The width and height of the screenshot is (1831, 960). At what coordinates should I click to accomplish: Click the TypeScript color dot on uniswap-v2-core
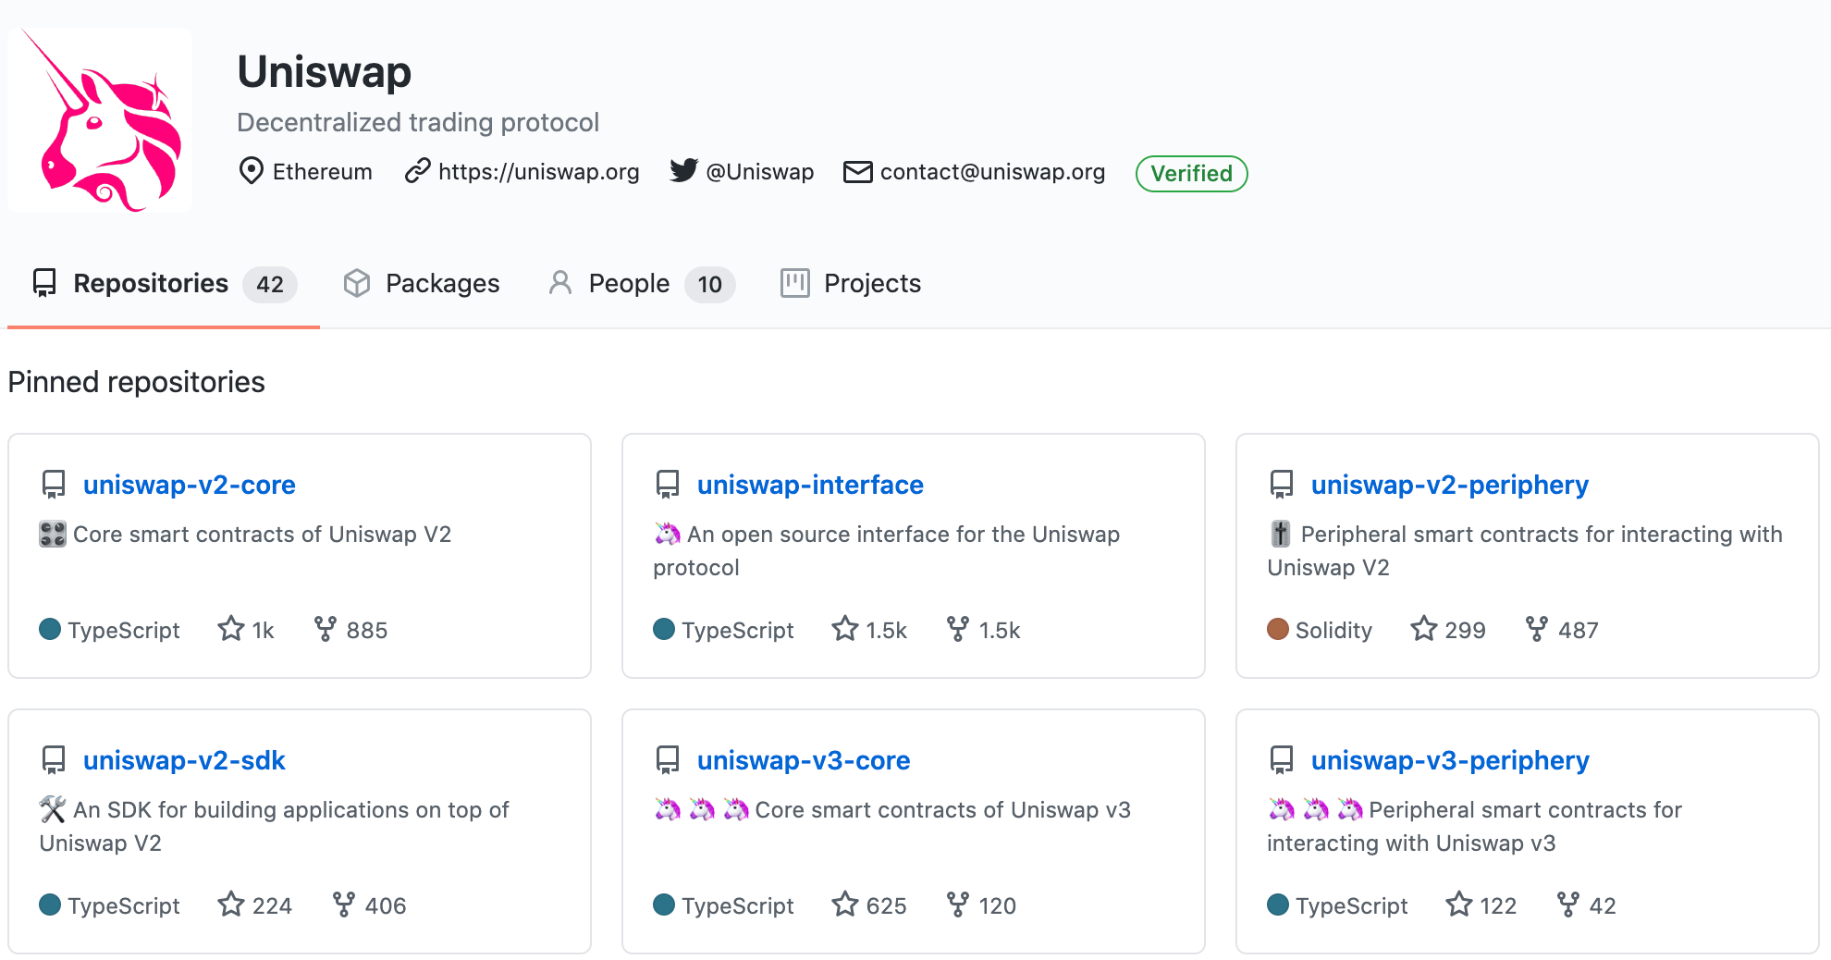pyautogui.click(x=50, y=629)
